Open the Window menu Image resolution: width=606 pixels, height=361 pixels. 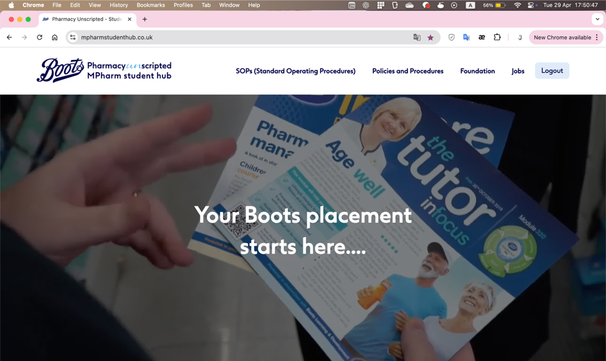click(x=229, y=5)
